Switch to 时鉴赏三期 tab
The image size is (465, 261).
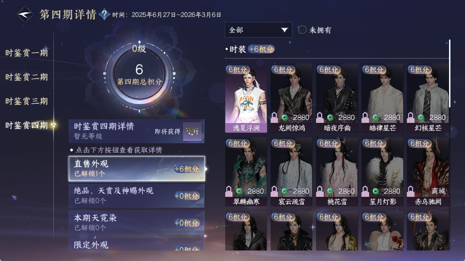27,101
